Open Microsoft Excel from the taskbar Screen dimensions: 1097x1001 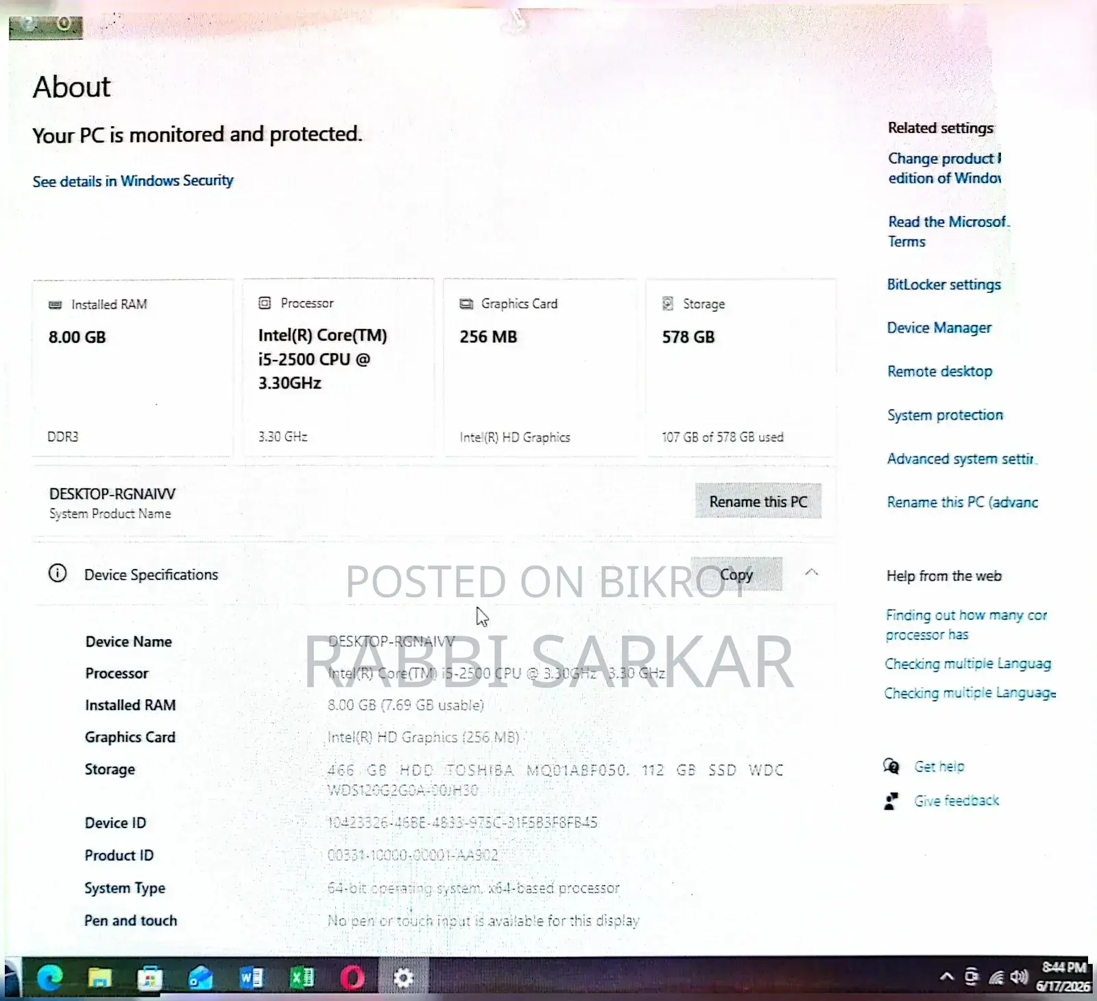(x=302, y=977)
